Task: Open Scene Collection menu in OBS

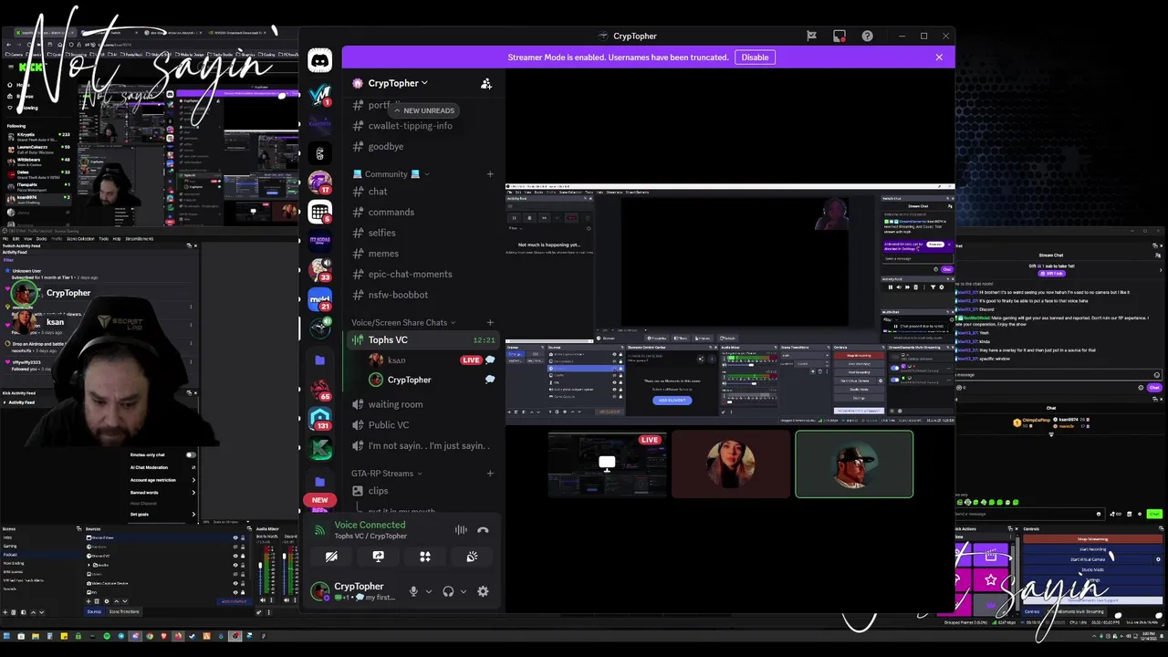Action: 81,239
